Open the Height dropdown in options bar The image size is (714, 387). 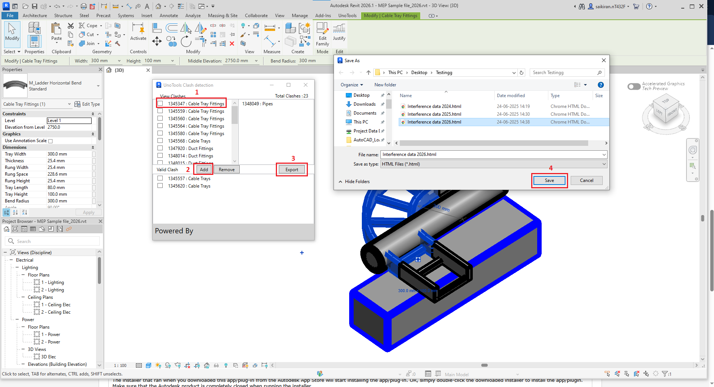click(x=172, y=61)
